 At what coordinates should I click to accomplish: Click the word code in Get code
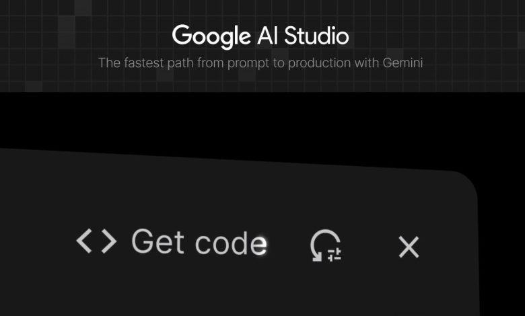pyautogui.click(x=231, y=243)
